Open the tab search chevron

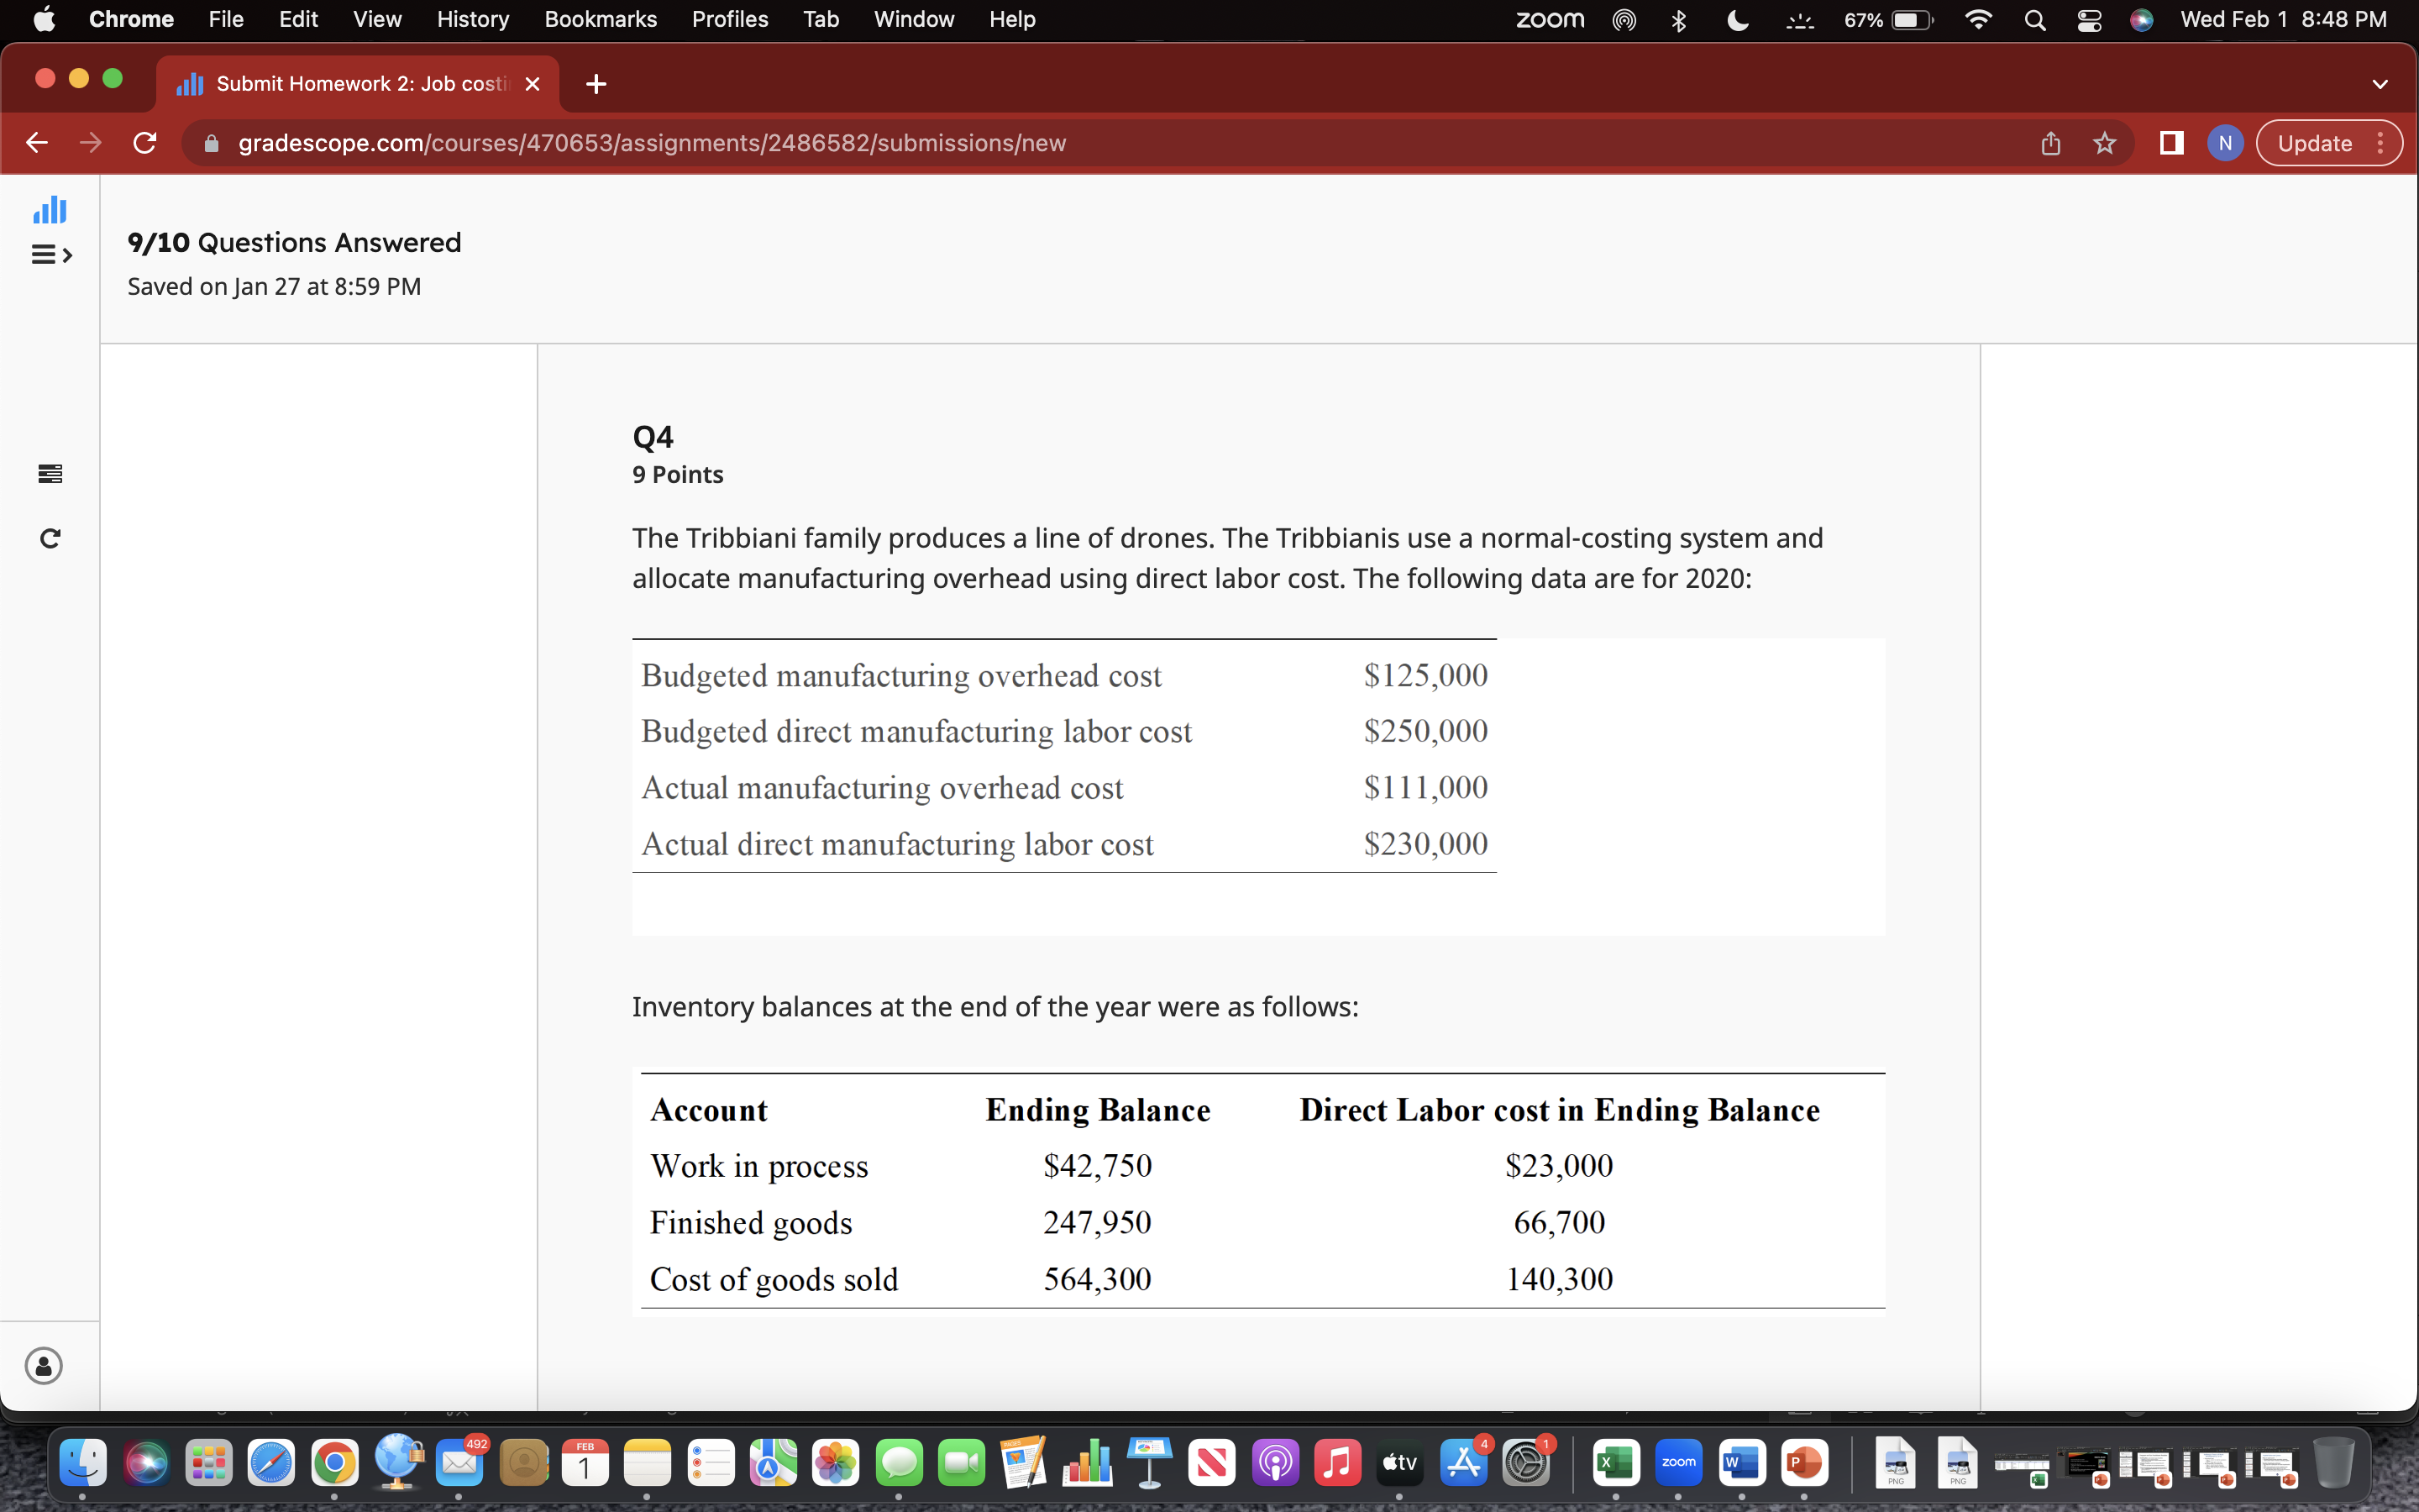[x=2380, y=84]
